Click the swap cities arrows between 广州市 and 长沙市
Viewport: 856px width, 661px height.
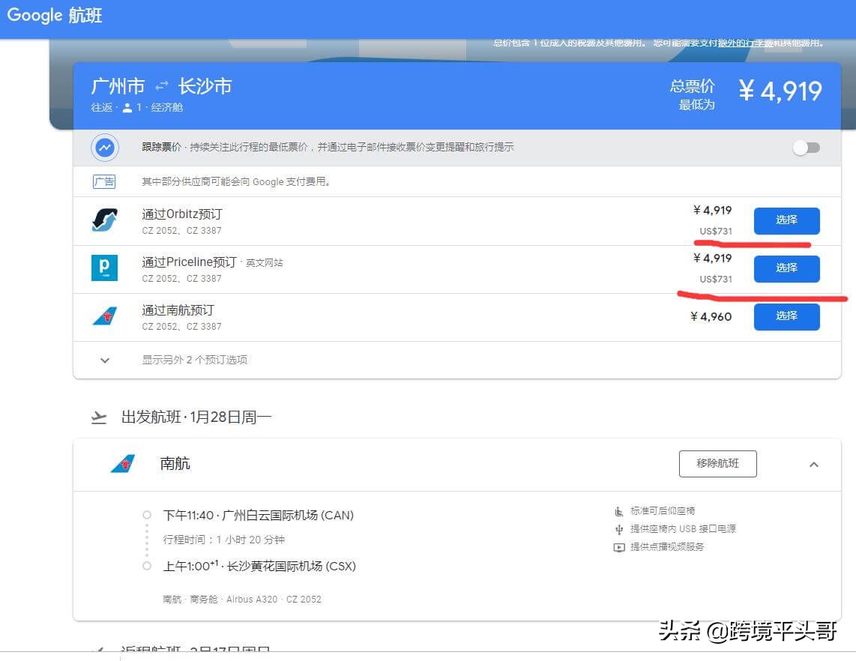click(x=161, y=85)
